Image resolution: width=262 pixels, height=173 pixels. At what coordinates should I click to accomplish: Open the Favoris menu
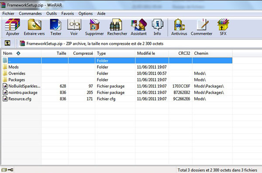[68, 14]
